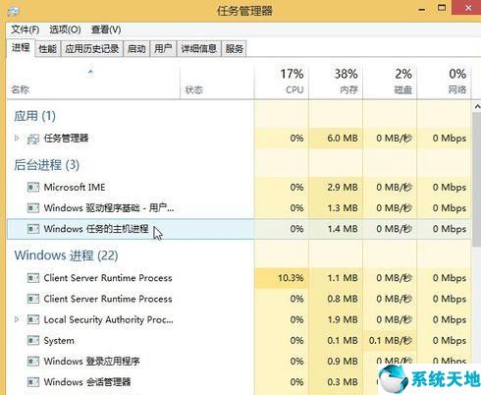Click the System process icon
This screenshot has width=481, height=395.
pos(33,341)
